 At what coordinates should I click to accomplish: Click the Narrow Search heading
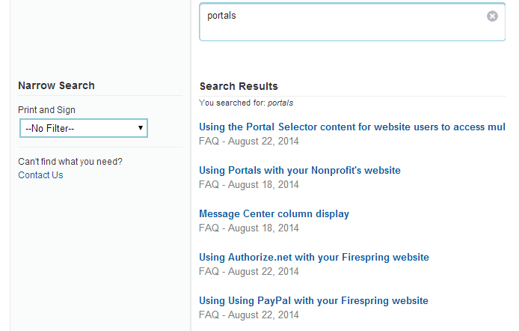pyautogui.click(x=56, y=86)
